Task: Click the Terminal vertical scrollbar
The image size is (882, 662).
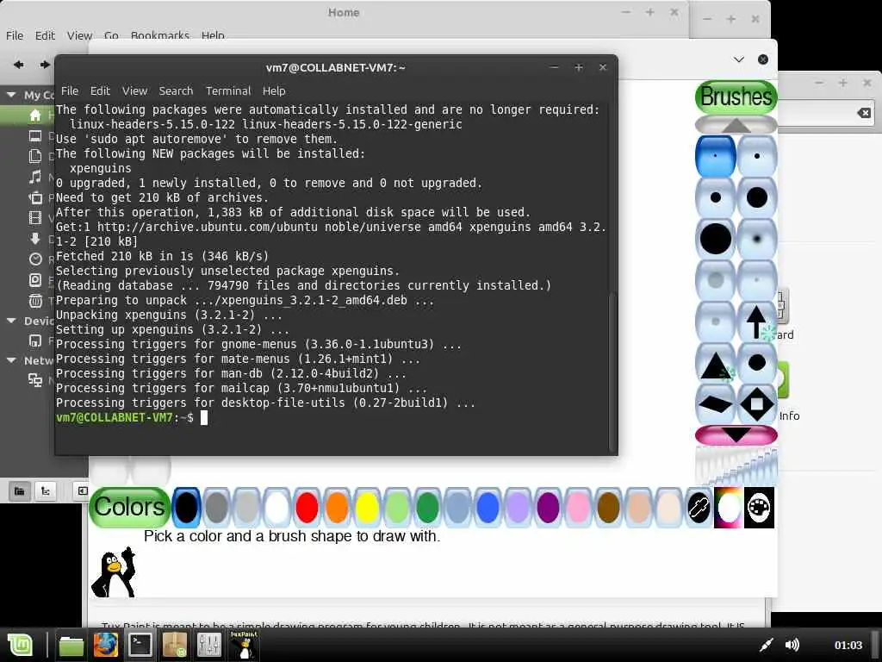Action: (612, 372)
